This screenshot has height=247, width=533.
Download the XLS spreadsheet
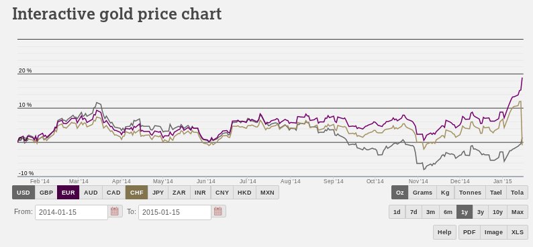click(x=518, y=232)
